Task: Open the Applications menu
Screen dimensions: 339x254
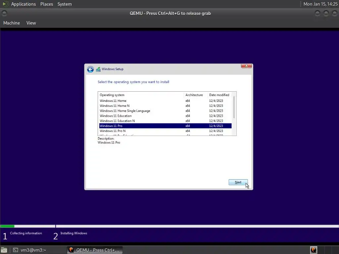Action: point(24,4)
